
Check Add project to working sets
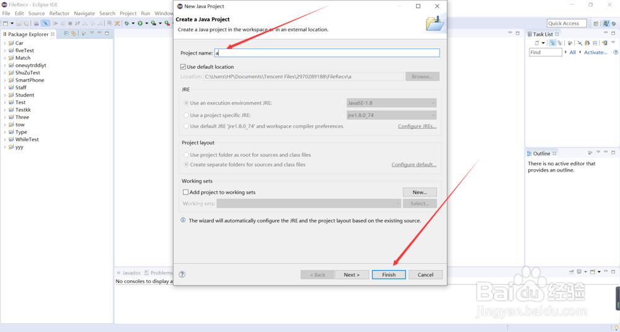[185, 192]
